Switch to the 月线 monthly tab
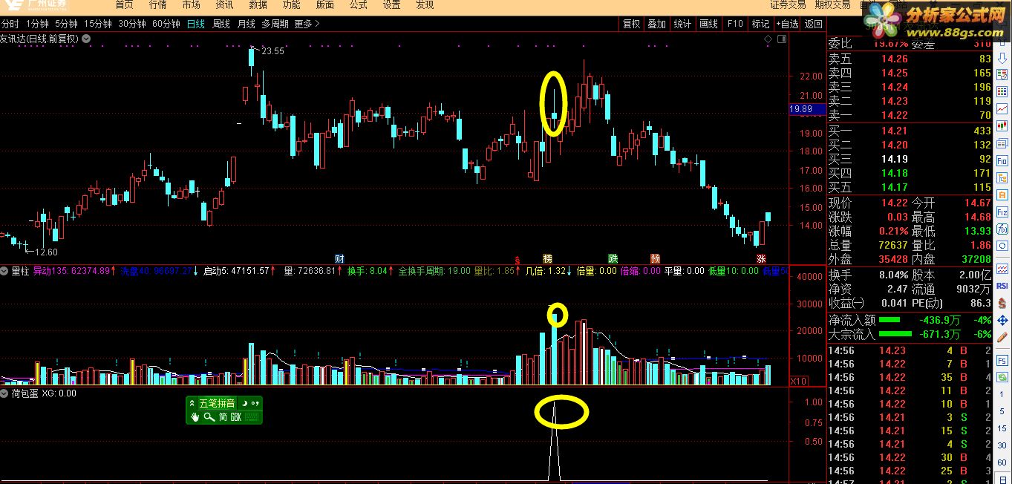 pos(246,24)
